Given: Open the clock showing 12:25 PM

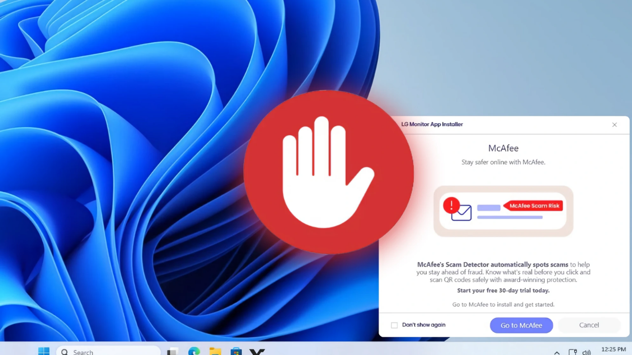Looking at the screenshot, I should 614,350.
